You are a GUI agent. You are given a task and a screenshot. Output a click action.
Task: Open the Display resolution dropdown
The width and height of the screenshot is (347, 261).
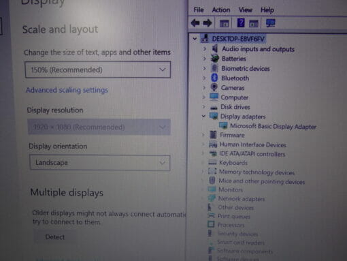tap(99, 127)
